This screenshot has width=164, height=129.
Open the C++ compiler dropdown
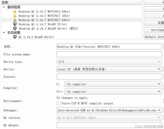[x=113, y=92]
